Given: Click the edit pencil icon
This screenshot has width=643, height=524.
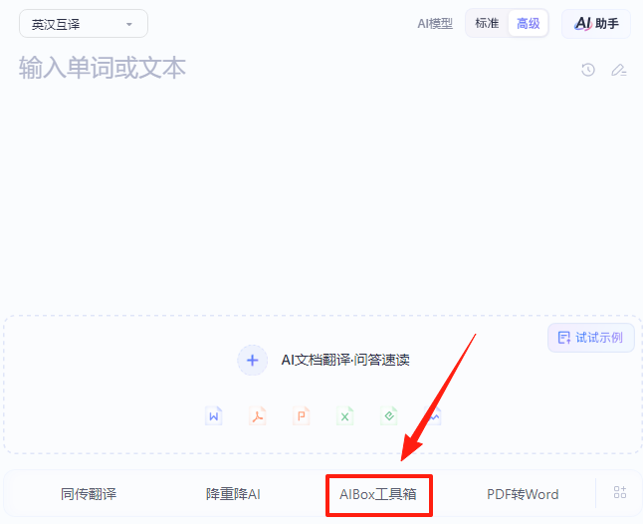Looking at the screenshot, I should (619, 70).
